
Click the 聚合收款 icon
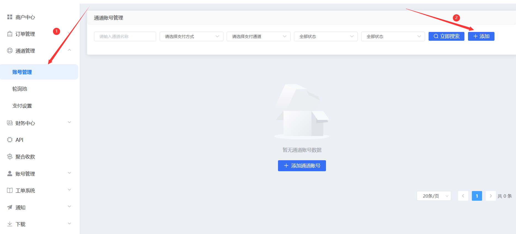pos(10,157)
